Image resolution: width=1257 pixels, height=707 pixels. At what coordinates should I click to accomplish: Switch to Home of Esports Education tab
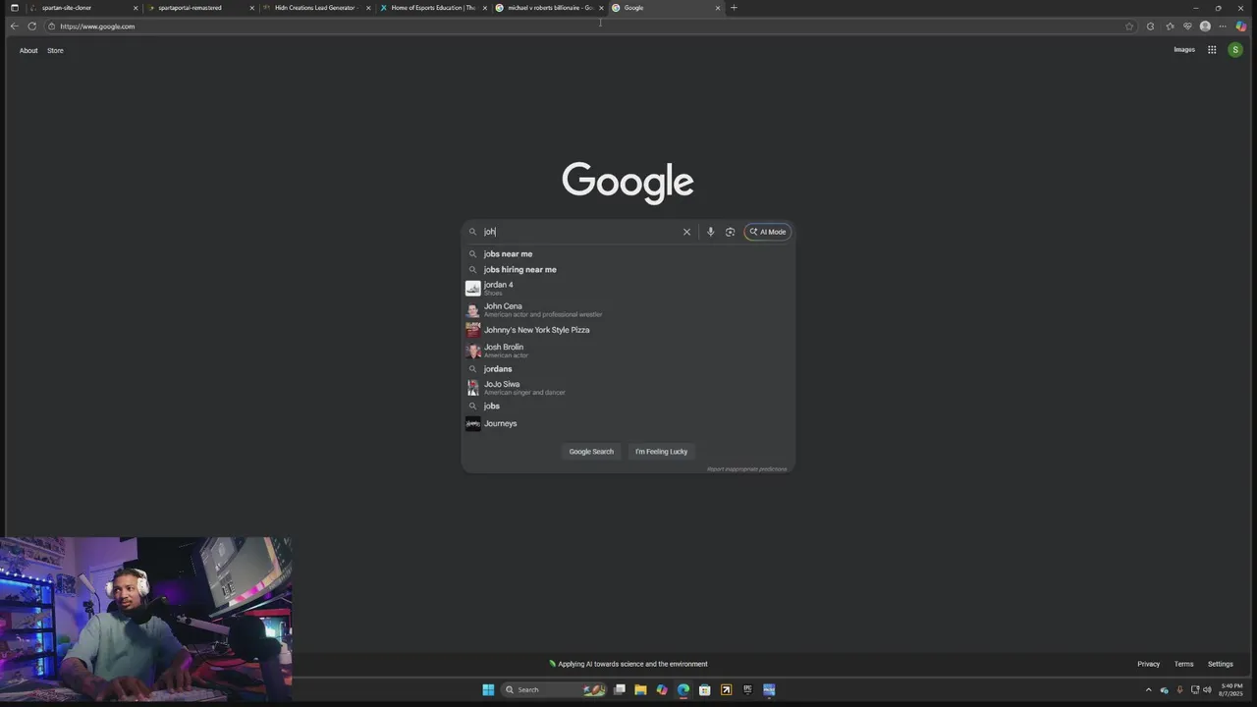(432, 8)
